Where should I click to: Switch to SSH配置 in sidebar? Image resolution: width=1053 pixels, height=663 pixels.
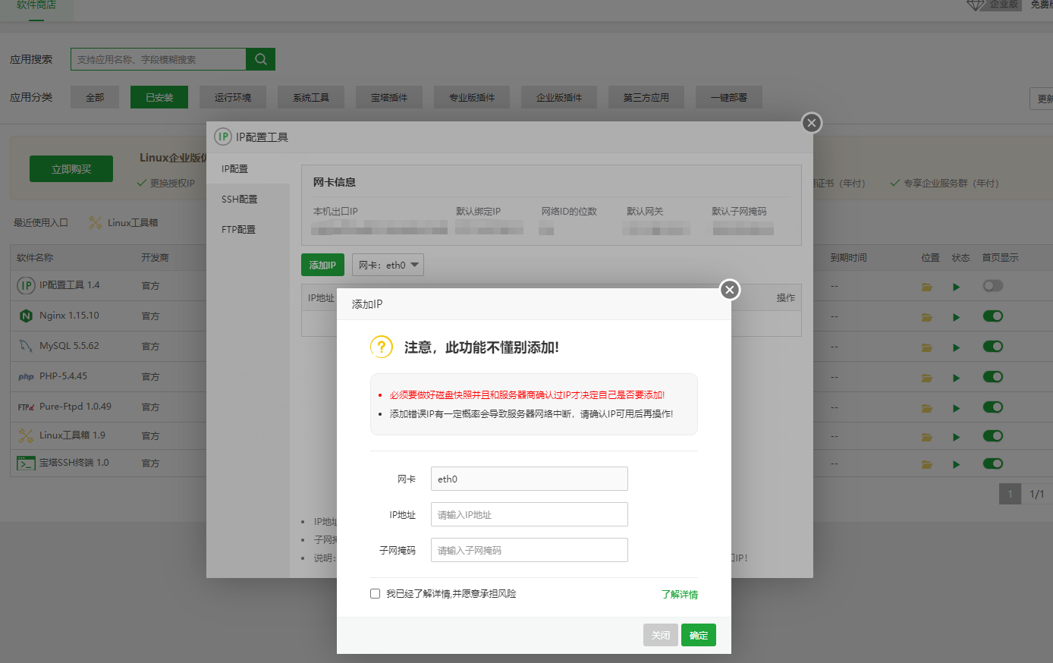[239, 200]
